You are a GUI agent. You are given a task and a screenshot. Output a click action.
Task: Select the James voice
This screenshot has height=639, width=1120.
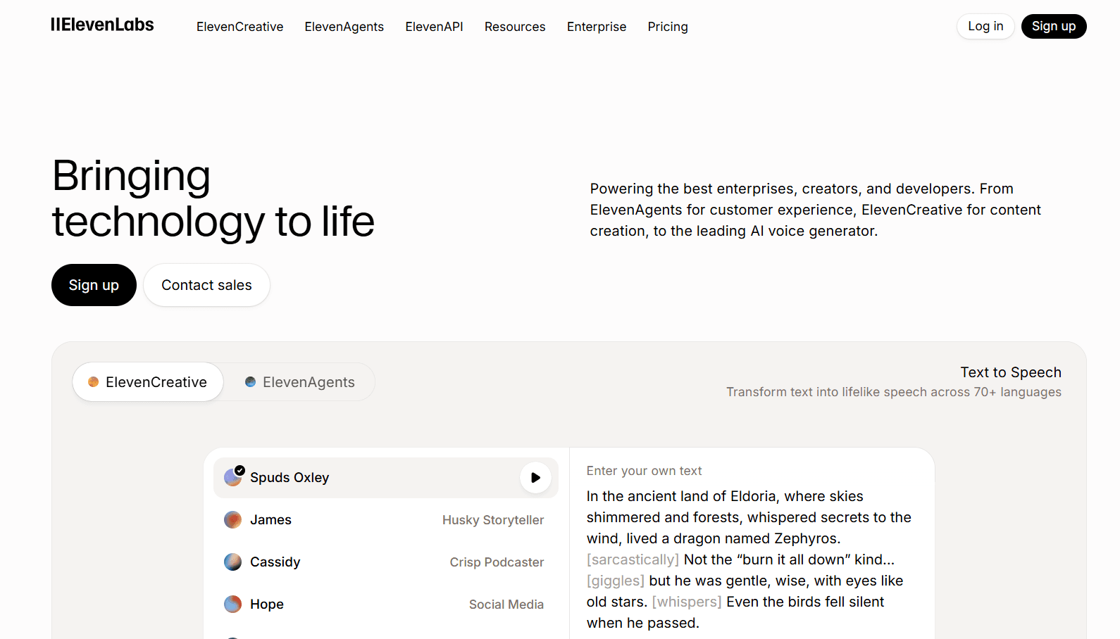click(386, 520)
